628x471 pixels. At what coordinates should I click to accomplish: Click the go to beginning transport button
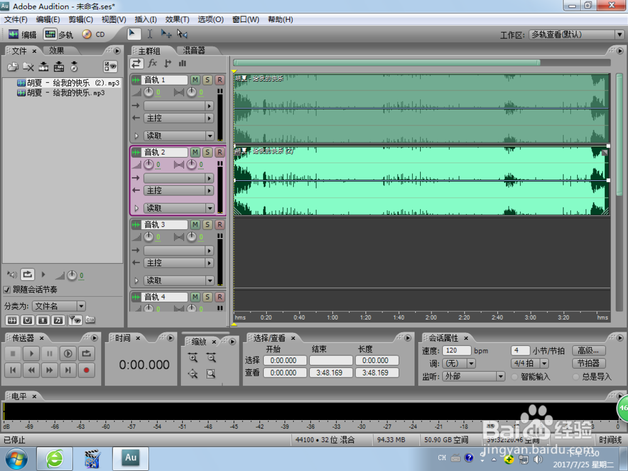click(13, 371)
